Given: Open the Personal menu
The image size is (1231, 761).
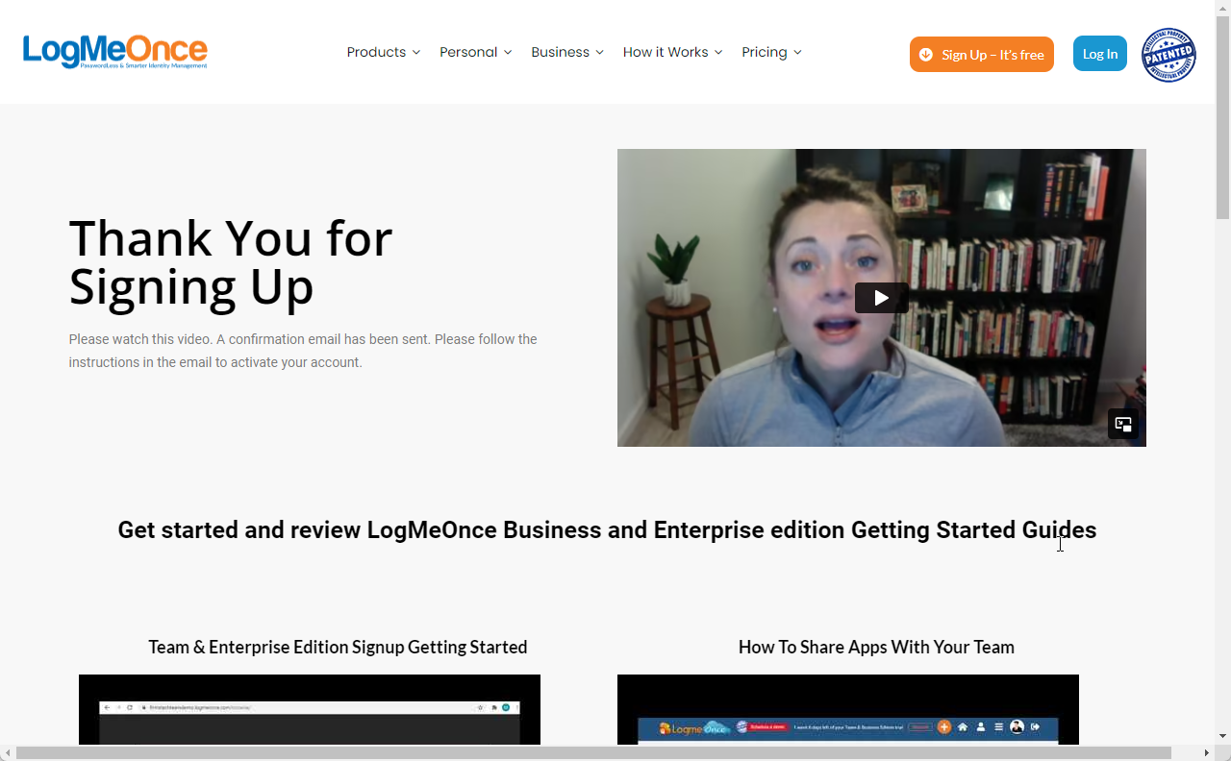Looking at the screenshot, I should [x=475, y=52].
